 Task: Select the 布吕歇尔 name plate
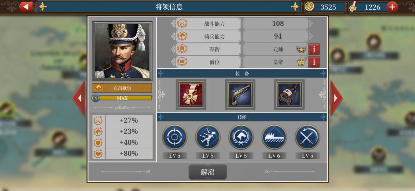pyautogui.click(x=122, y=88)
